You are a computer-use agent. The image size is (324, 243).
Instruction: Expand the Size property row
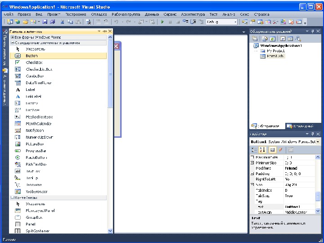pyautogui.click(x=252, y=185)
